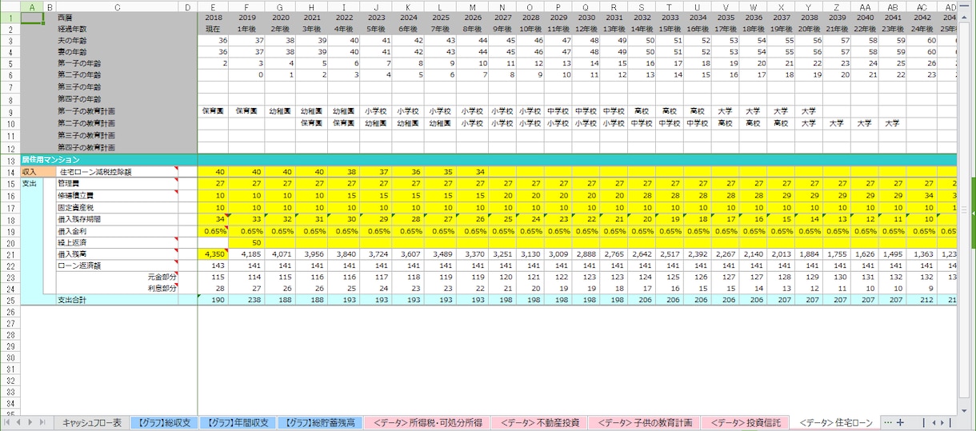The height and width of the screenshot is (431, 976).
Task: Click the 10年後 elapsed-years cell
Action: click(x=530, y=28)
